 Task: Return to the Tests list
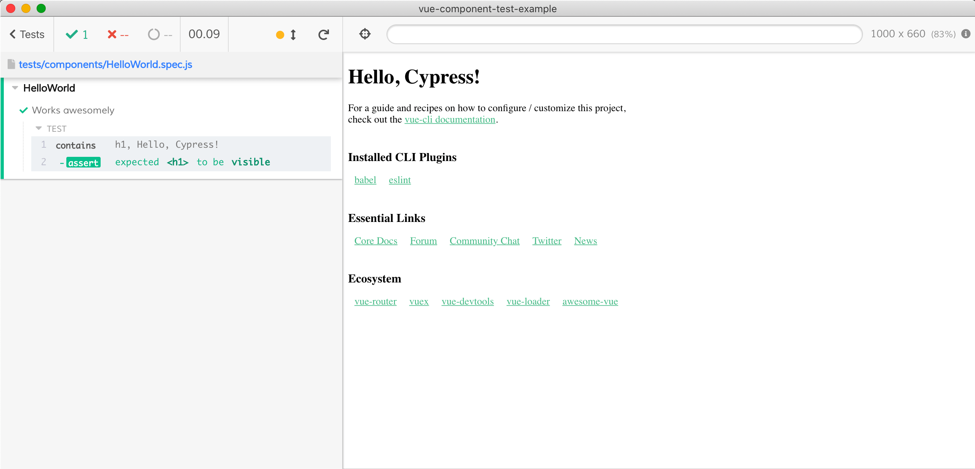tap(27, 34)
